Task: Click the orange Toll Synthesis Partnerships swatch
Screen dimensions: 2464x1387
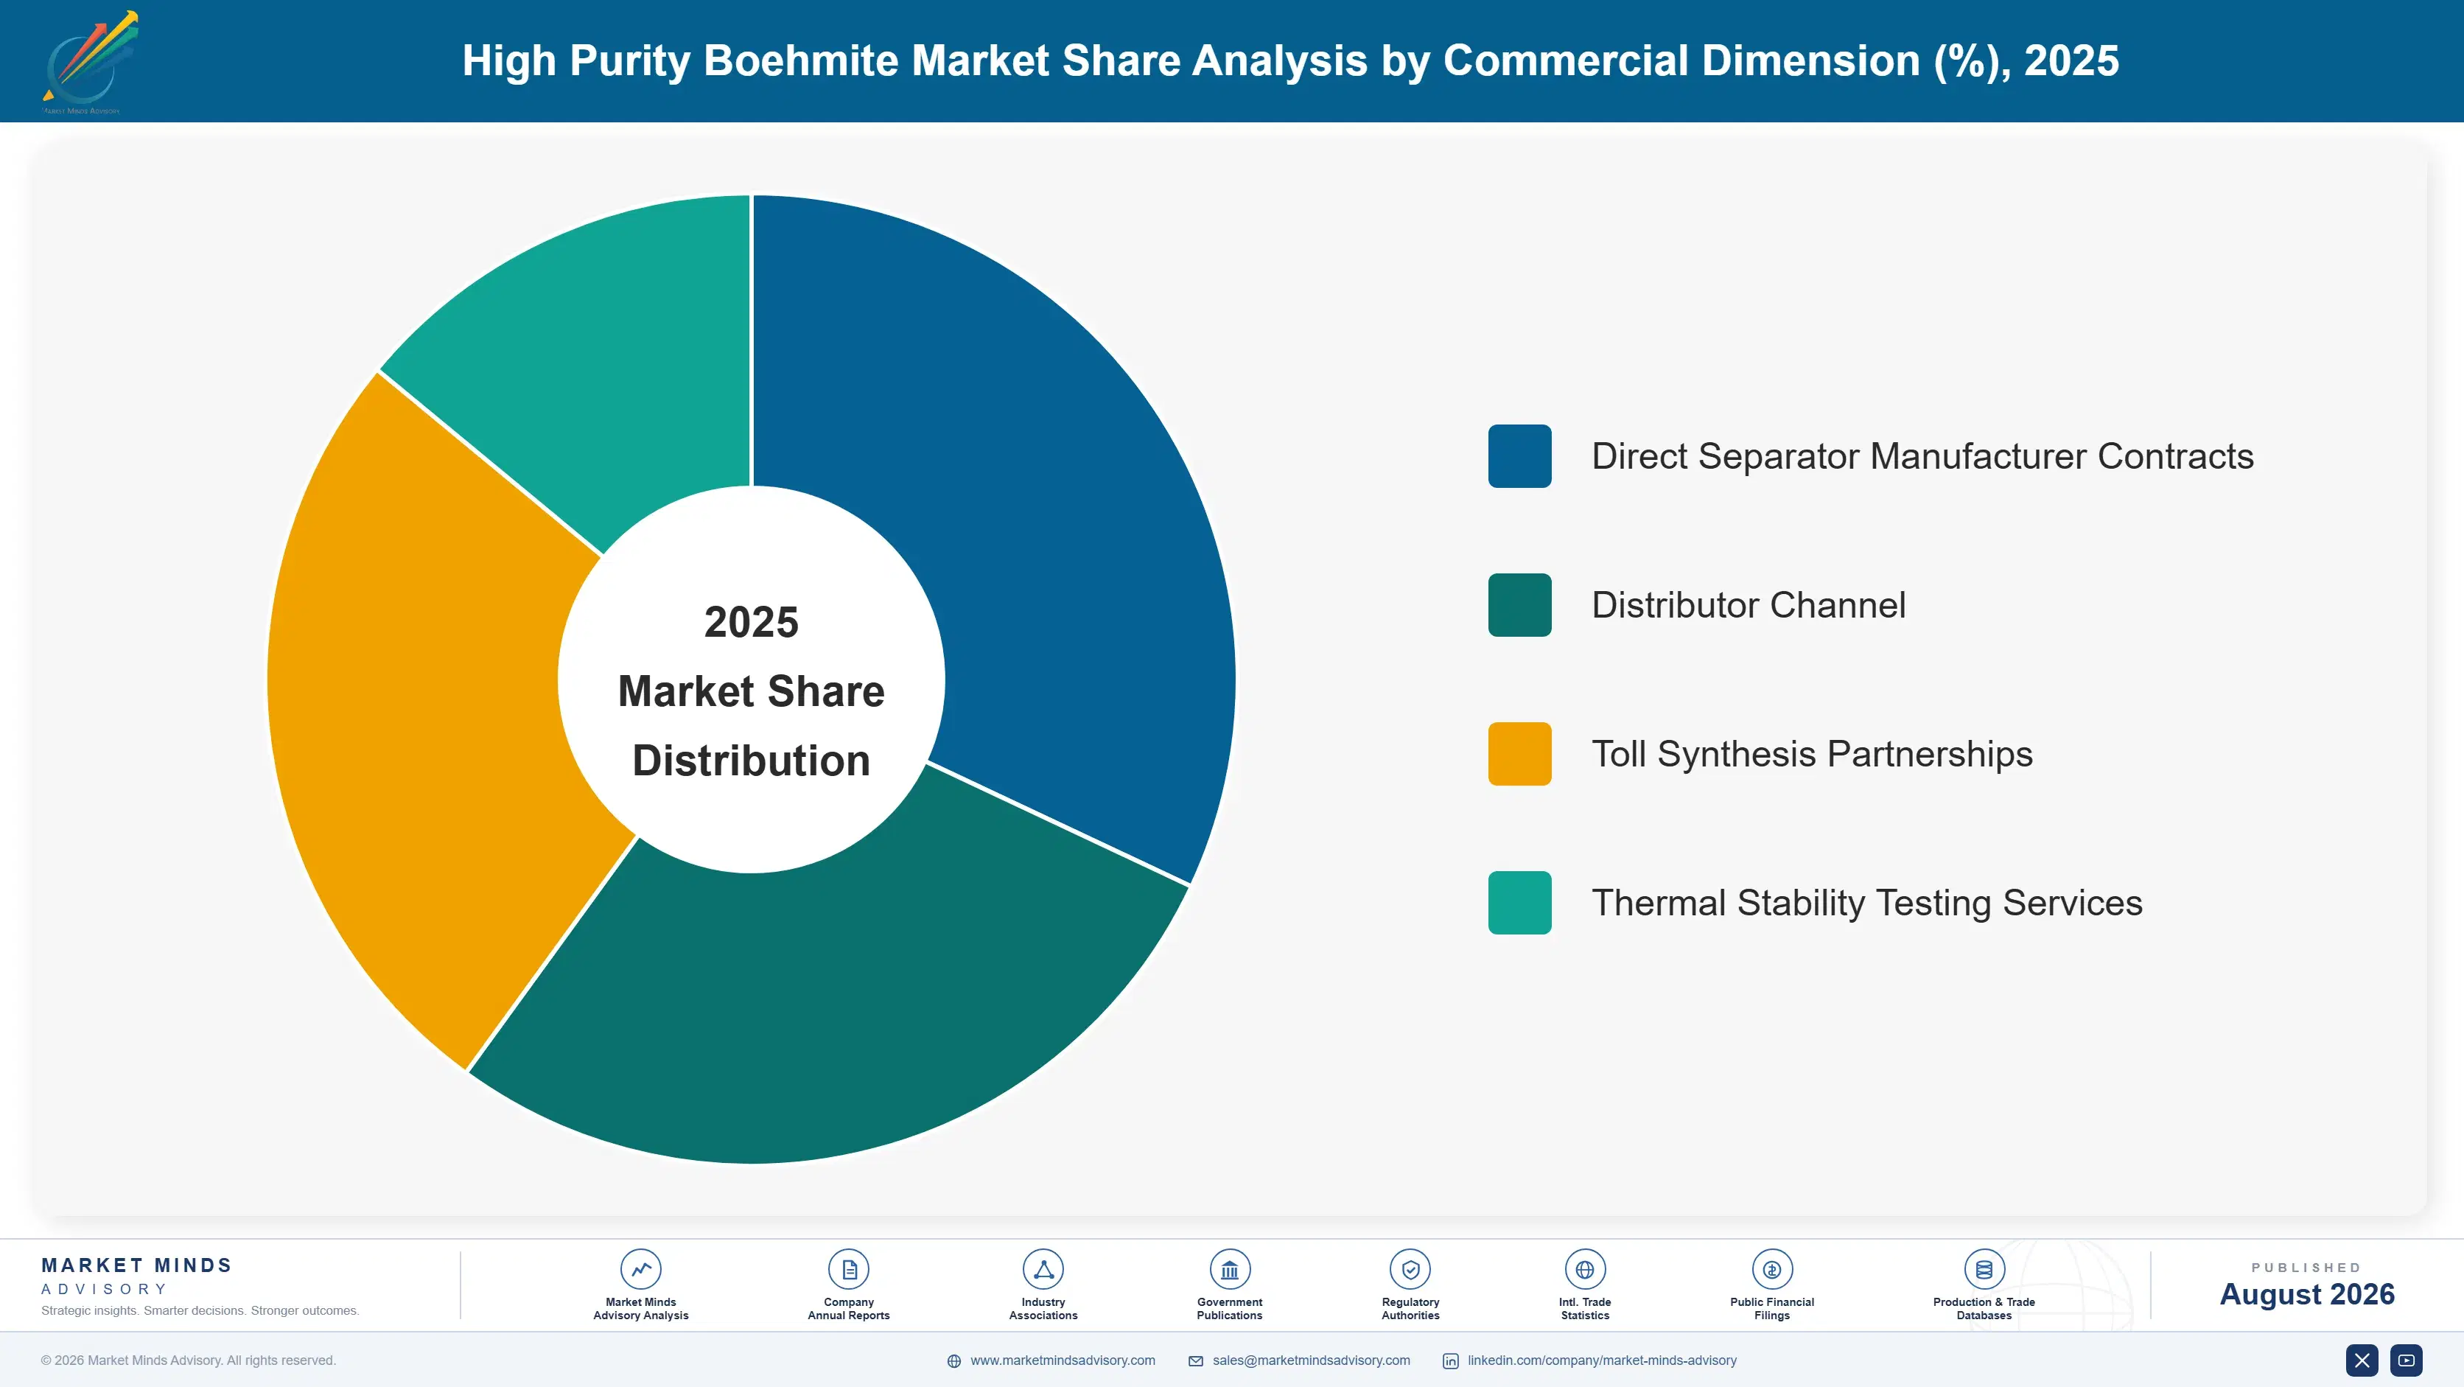Action: click(1519, 754)
